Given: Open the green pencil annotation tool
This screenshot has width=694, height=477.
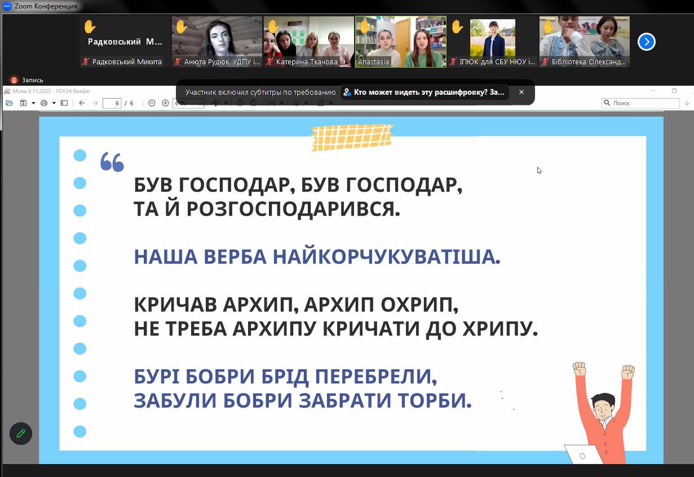Looking at the screenshot, I should [x=21, y=433].
